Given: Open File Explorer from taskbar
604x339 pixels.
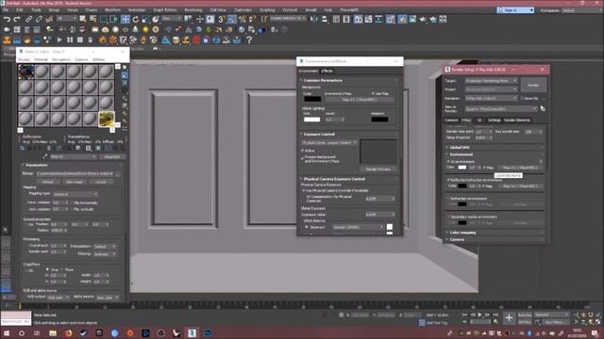Looking at the screenshot, I should 53,333.
